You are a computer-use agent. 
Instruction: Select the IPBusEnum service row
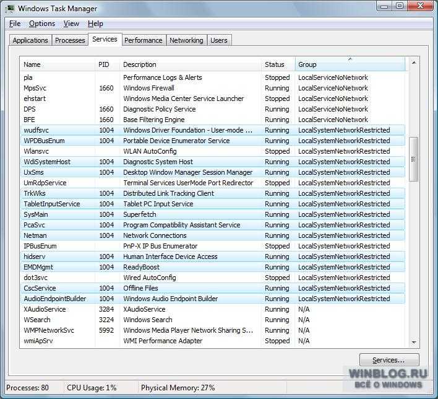click(x=212, y=246)
